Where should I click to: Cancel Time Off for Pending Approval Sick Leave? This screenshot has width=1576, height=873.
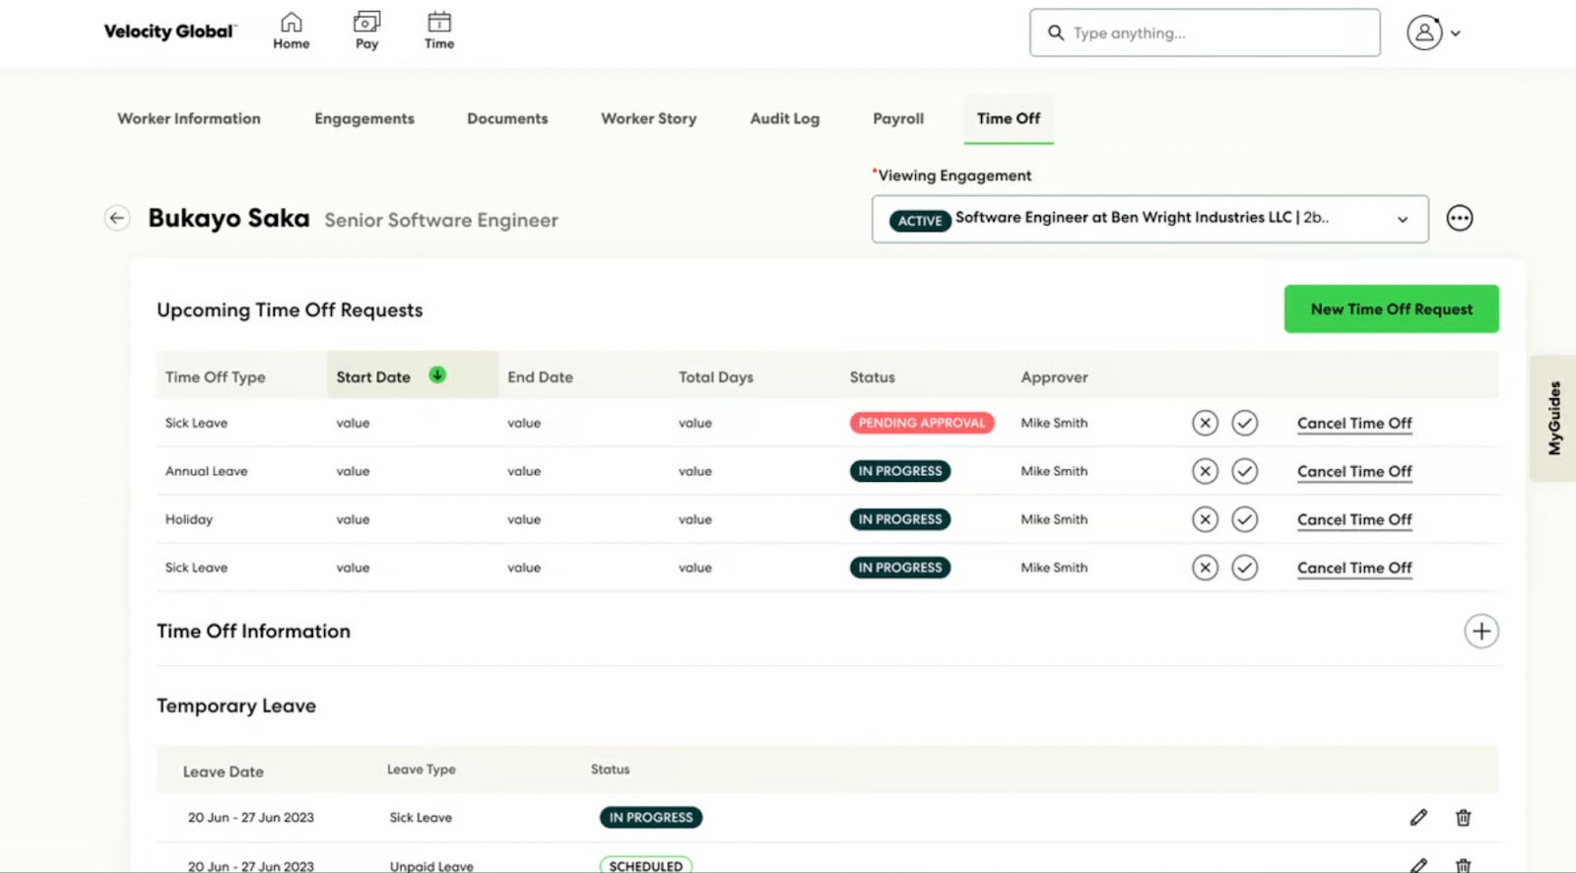(1354, 424)
